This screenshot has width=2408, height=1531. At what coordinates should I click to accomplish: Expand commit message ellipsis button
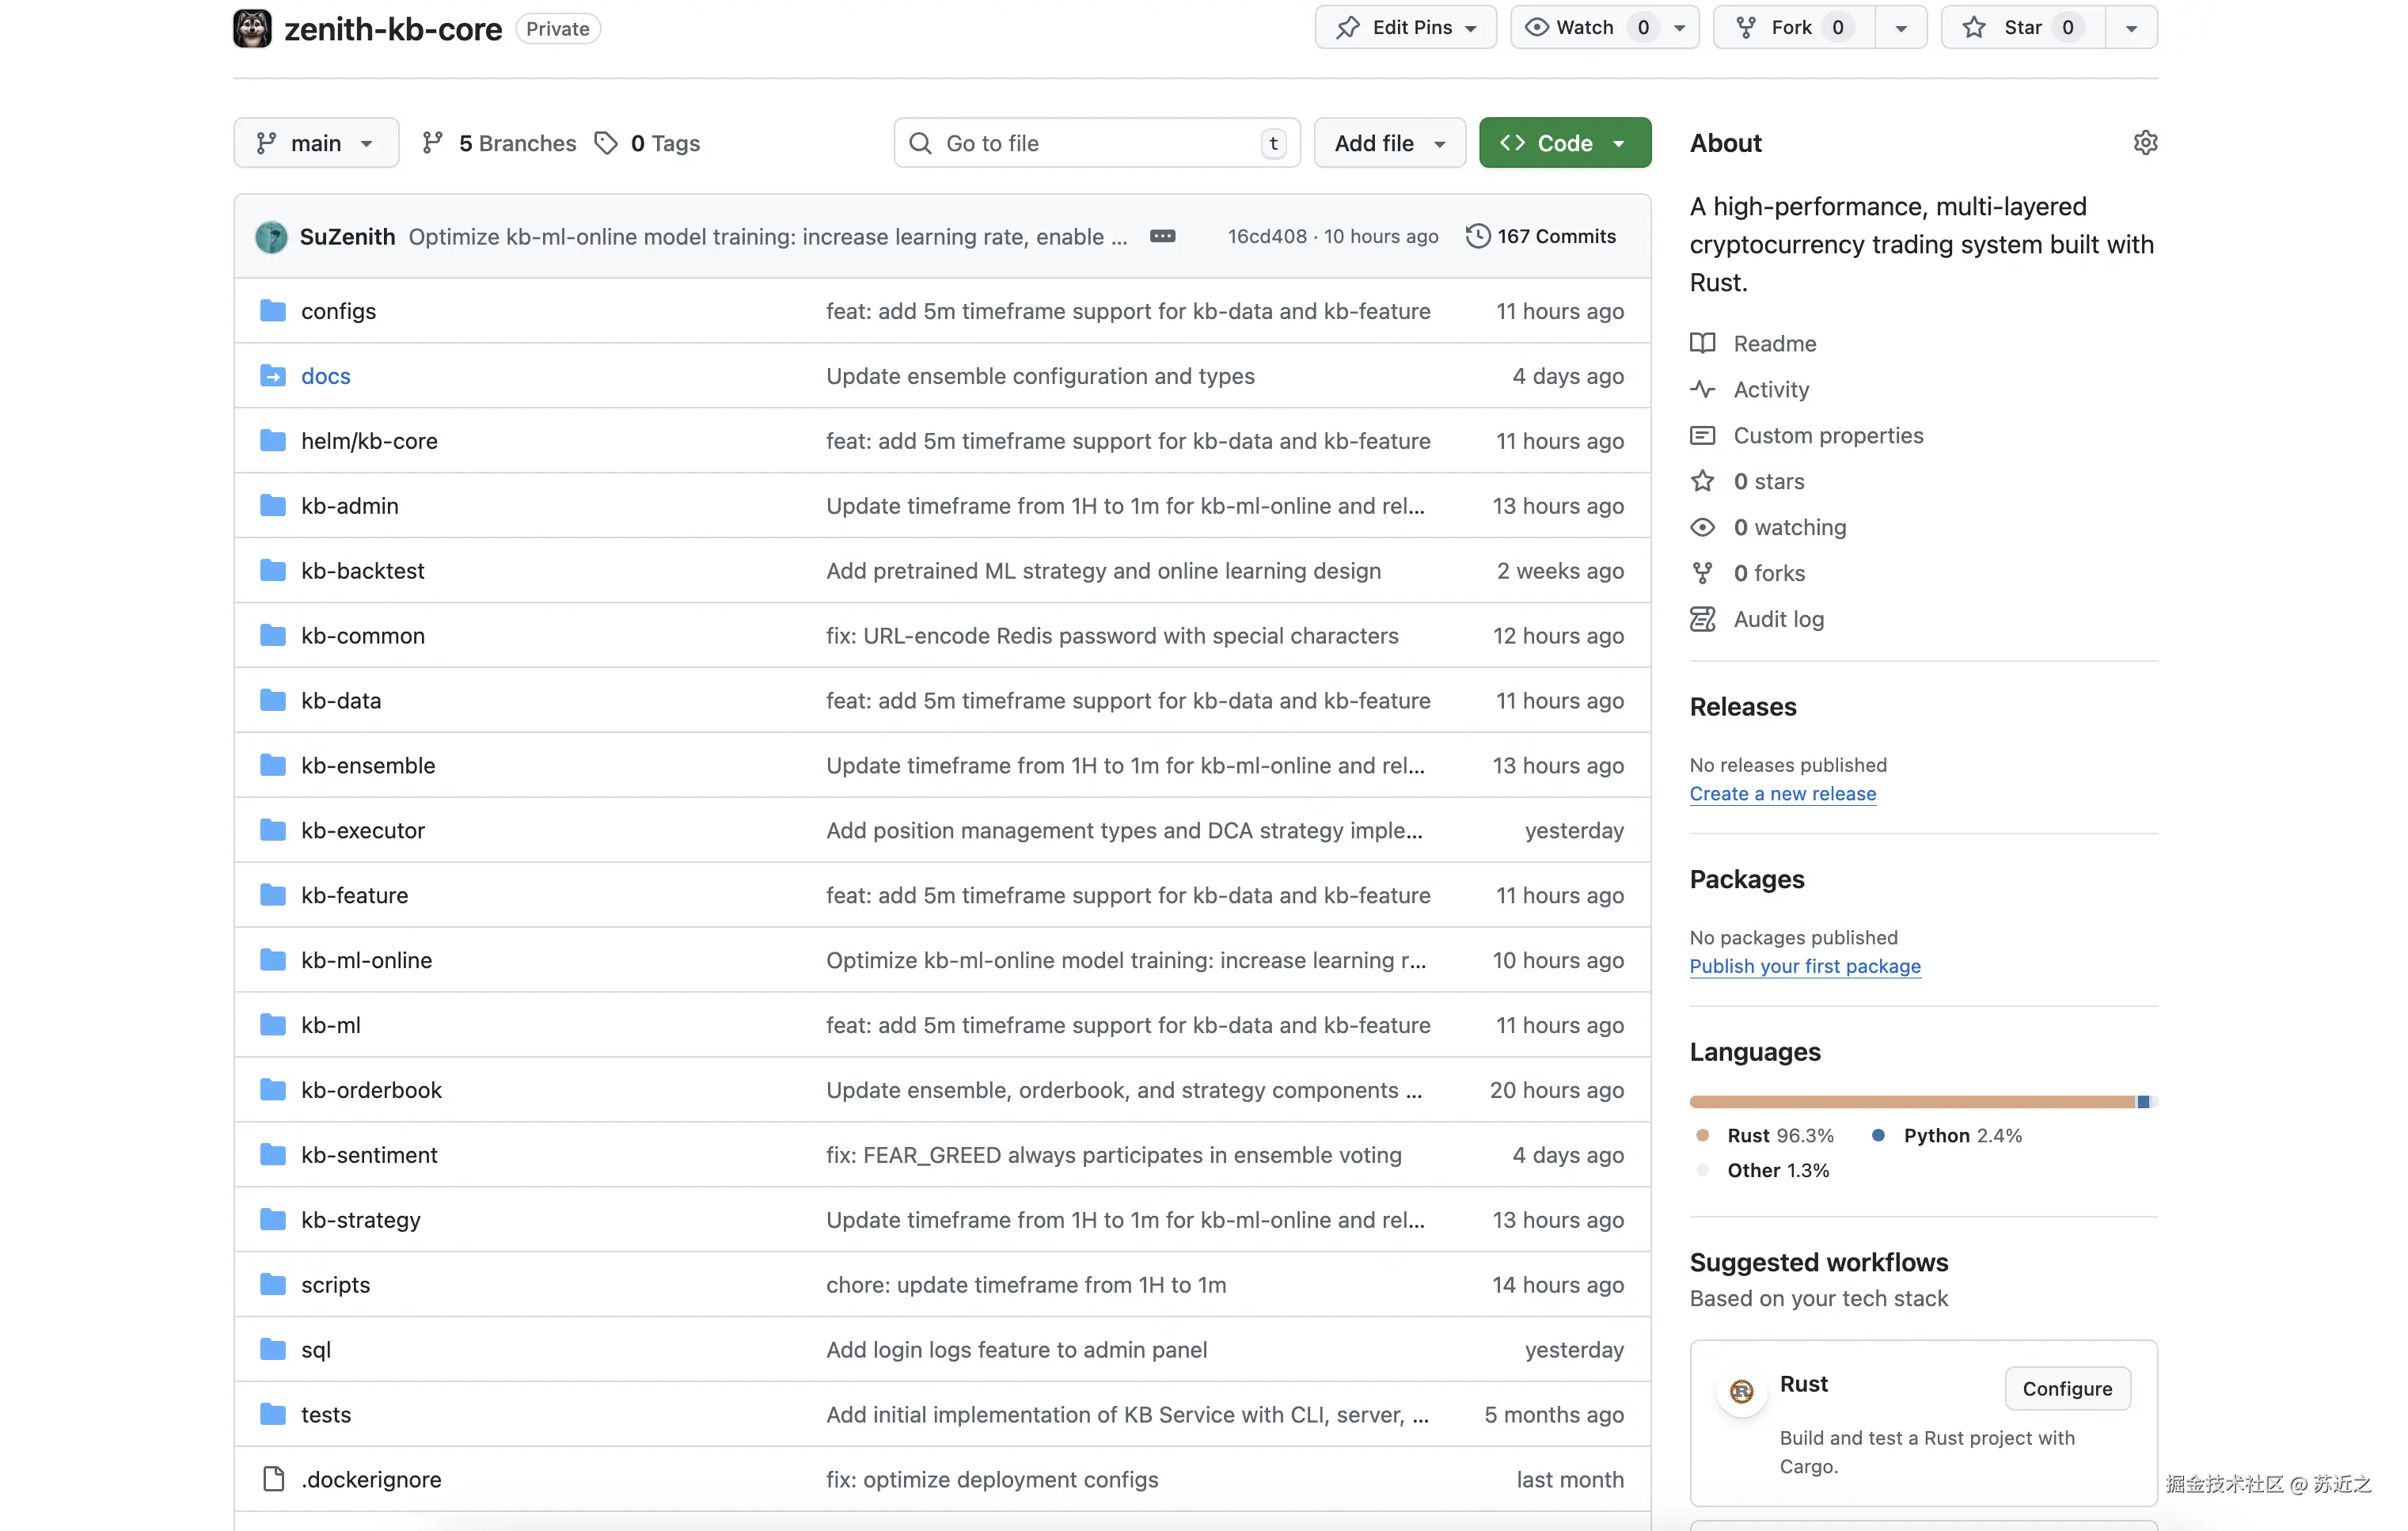[1162, 236]
